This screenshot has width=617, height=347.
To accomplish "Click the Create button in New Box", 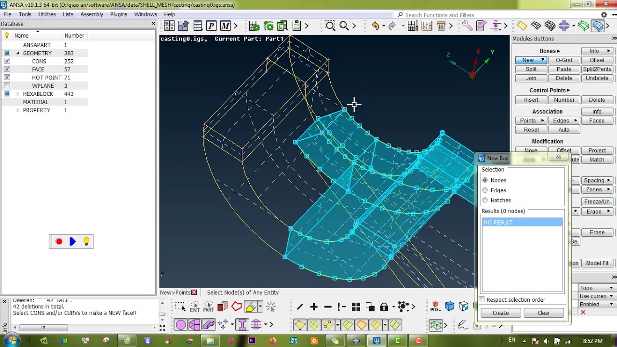I will tap(500, 313).
